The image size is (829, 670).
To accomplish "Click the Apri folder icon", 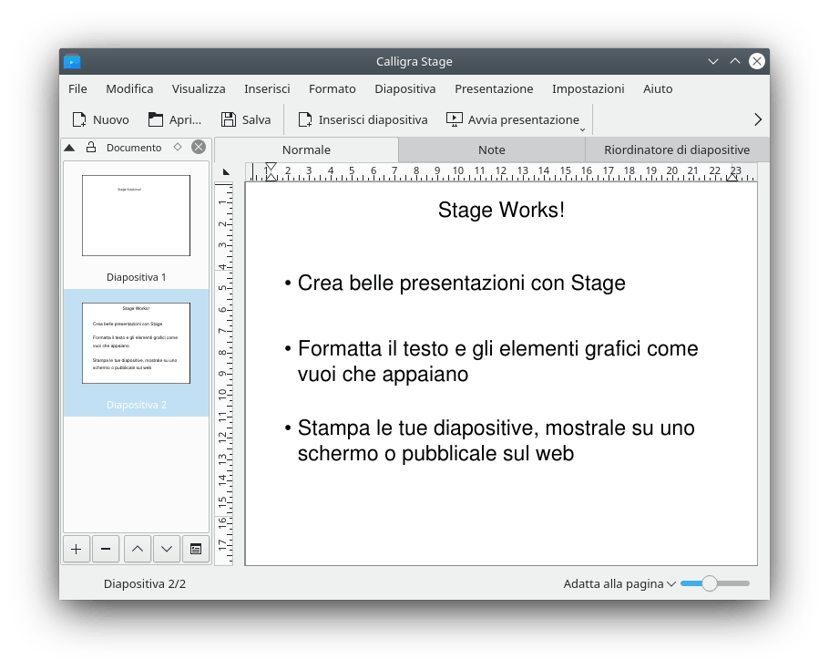I will (x=156, y=119).
